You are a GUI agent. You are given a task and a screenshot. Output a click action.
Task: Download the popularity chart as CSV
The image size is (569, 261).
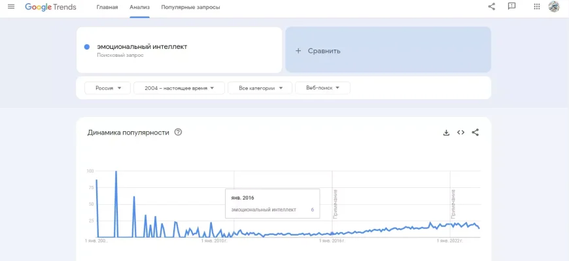(x=446, y=132)
